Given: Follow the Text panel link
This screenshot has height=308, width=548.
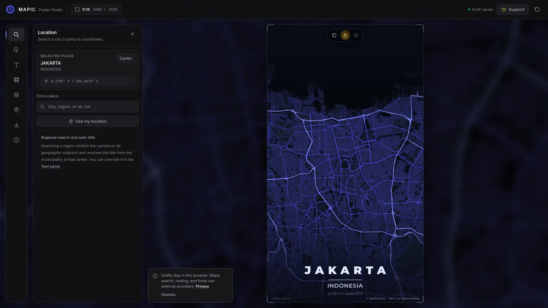Looking at the screenshot, I should point(50,167).
